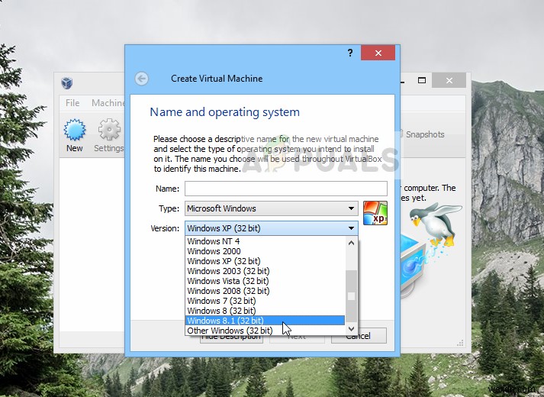
Task: Click the version list scrollbar thumb
Action: point(351,296)
